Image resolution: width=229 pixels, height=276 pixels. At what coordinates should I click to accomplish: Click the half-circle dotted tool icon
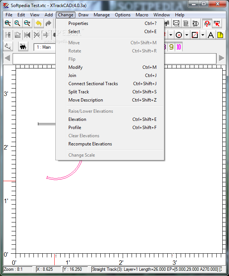(x=196, y=23)
